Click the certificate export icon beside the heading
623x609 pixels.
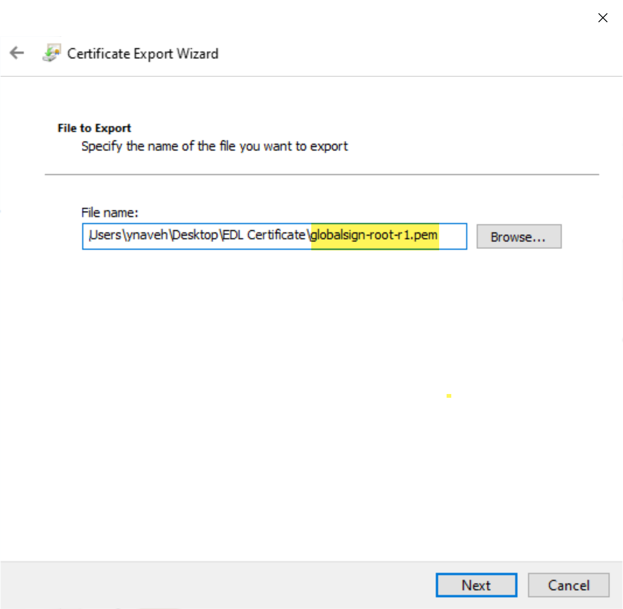pyautogui.click(x=51, y=52)
